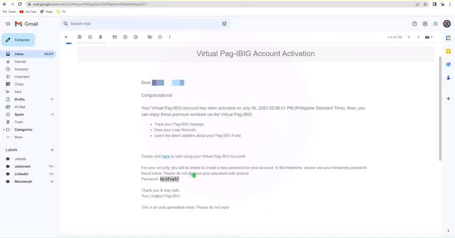Open the Keep side panel icon

click(x=448, y=51)
